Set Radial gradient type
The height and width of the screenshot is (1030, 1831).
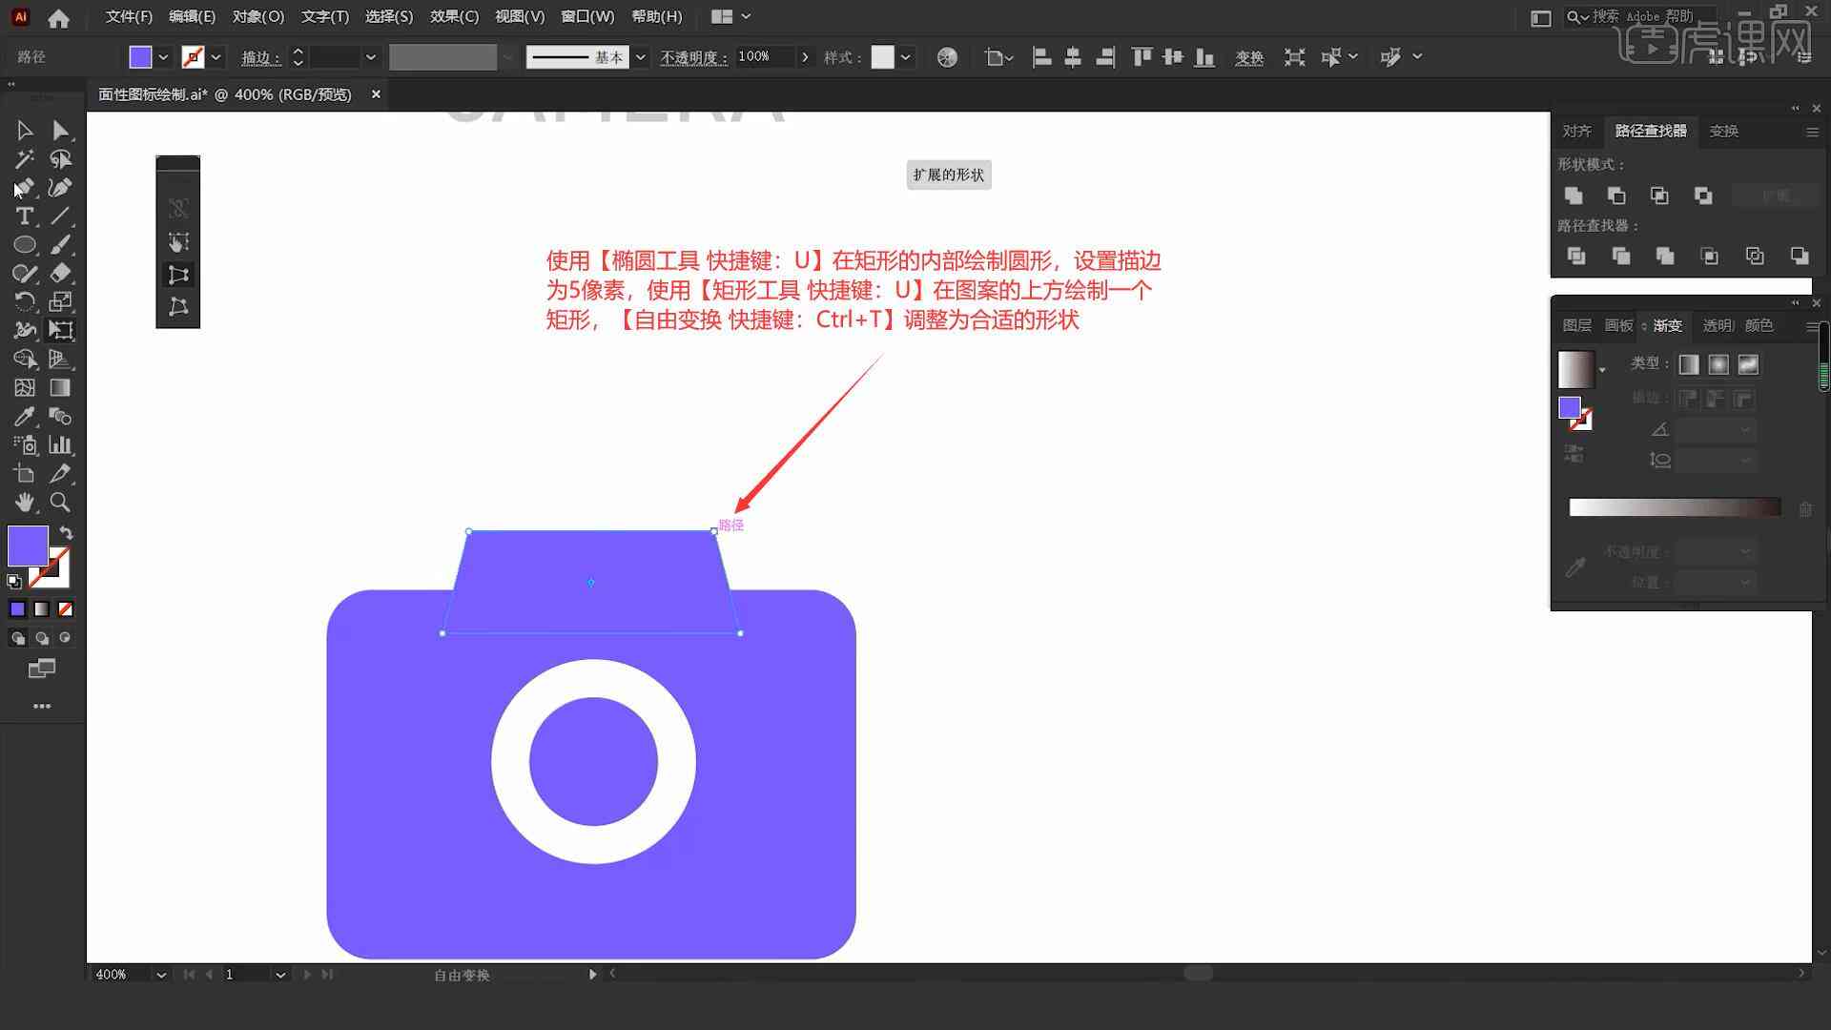[1718, 364]
